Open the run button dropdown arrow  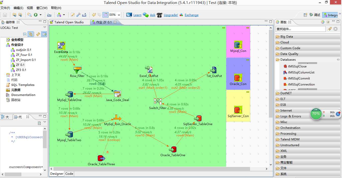coord(40,15)
